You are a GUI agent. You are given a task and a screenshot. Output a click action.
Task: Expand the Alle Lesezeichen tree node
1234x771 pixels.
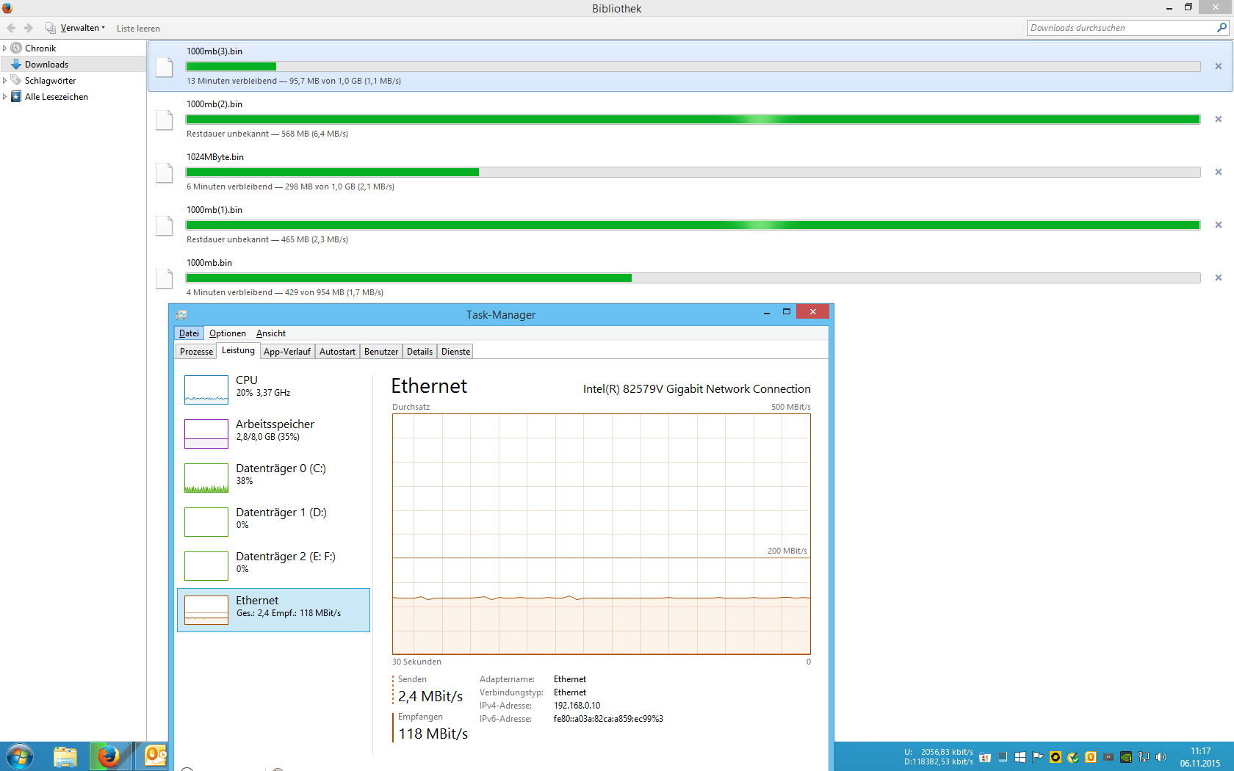click(x=4, y=97)
